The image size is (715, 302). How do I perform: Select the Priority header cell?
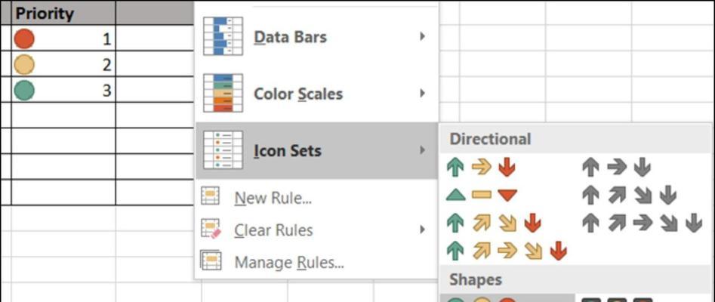pyautogui.click(x=63, y=13)
